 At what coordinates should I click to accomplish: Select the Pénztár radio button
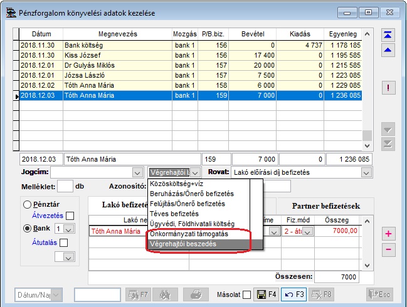tap(27, 204)
